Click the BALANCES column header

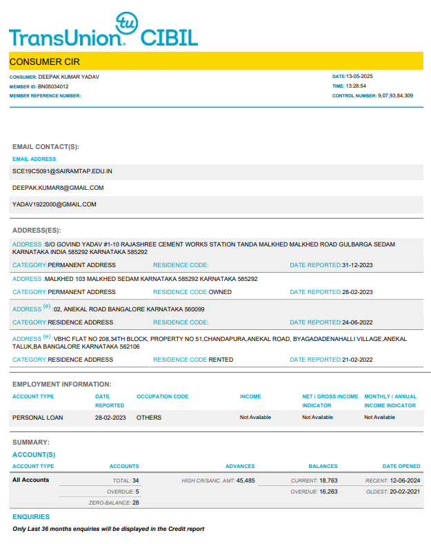tap(323, 466)
